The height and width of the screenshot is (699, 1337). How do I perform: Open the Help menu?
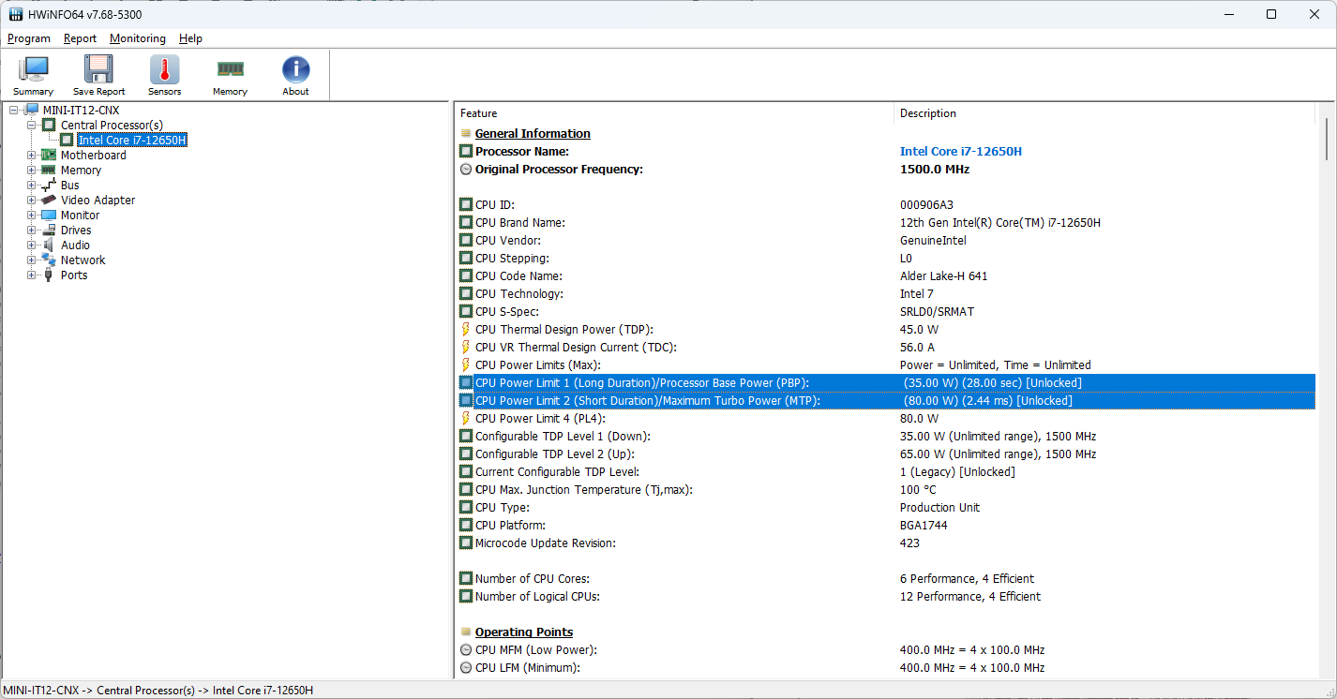coord(190,38)
